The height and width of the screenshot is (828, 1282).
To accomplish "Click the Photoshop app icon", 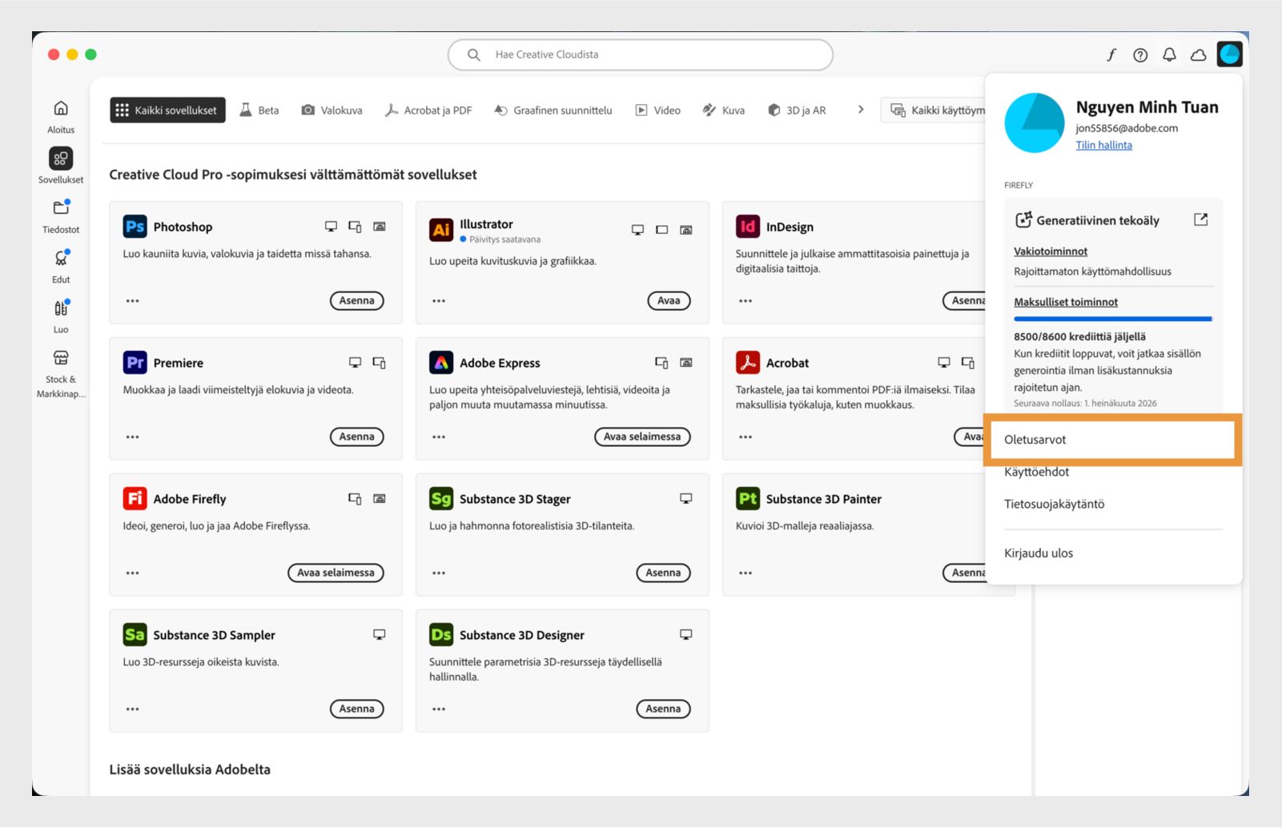I will tap(135, 227).
